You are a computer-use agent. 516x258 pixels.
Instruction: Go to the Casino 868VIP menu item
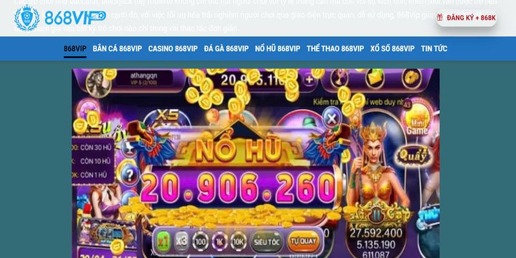coord(173,49)
